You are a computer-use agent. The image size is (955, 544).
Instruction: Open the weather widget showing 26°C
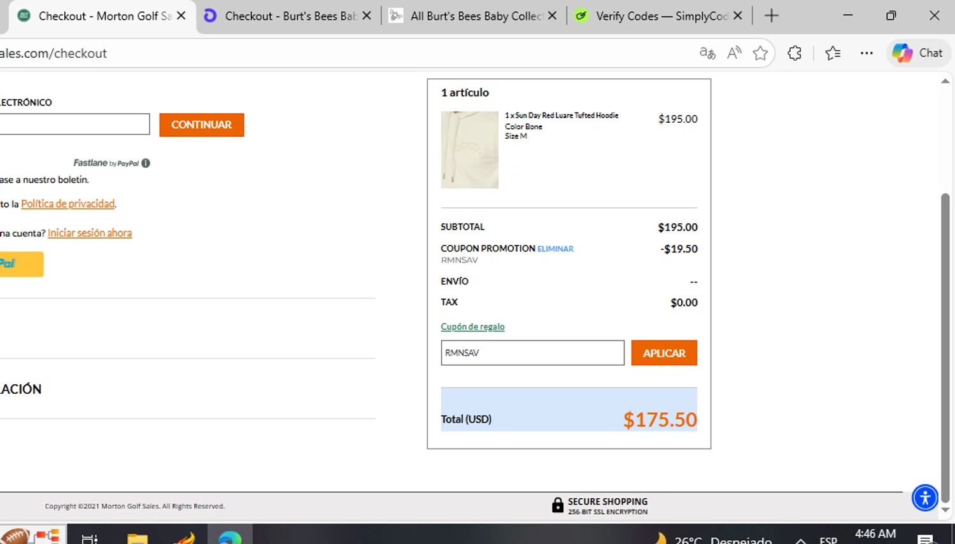pyautogui.click(x=713, y=540)
